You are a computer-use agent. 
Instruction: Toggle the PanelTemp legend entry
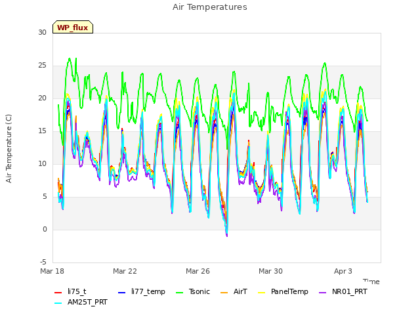[x=283, y=291]
